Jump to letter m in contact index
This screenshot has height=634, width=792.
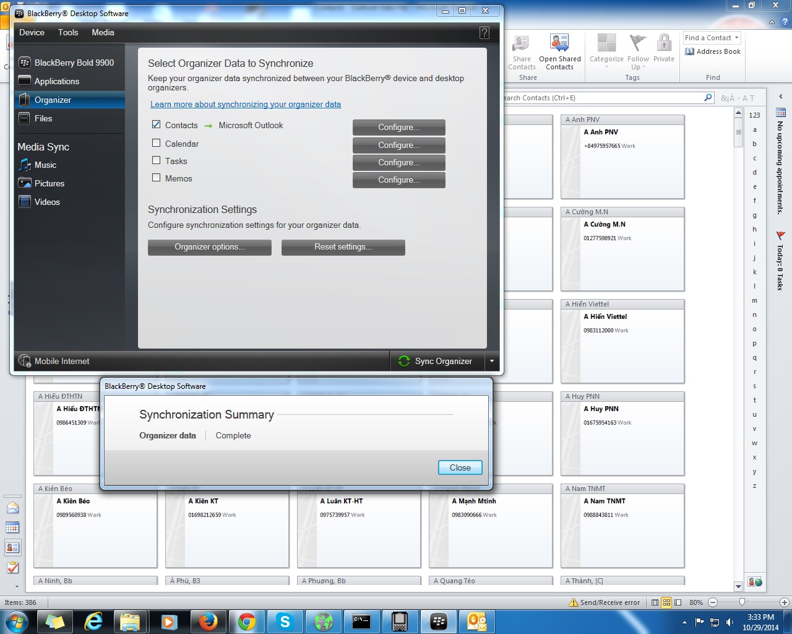754,300
